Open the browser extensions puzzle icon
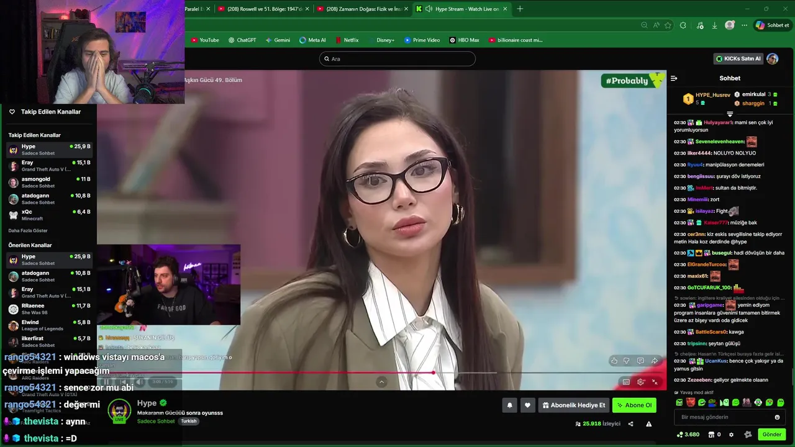Screen dimensions: 795x447 coord(683,25)
